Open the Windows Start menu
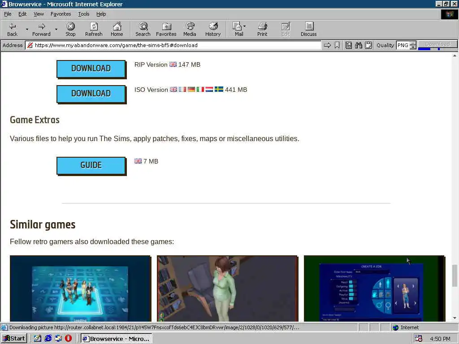The width and height of the screenshot is (459, 344). 14,339
